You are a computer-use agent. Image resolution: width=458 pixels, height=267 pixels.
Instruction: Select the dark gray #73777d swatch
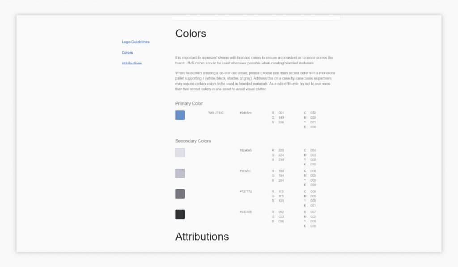(x=180, y=194)
